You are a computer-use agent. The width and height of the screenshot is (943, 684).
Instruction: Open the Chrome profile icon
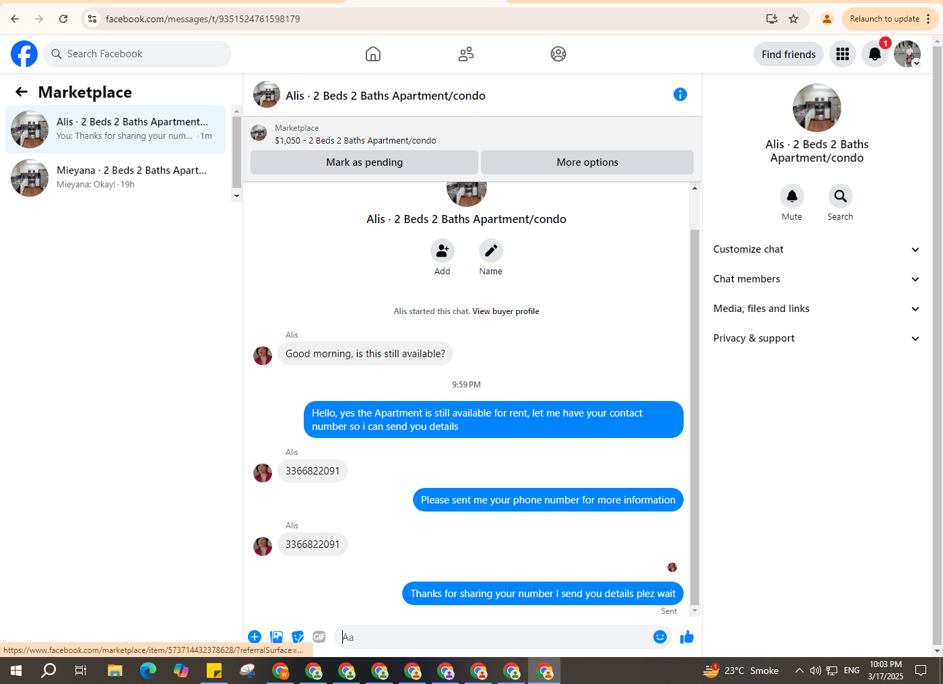(x=827, y=19)
